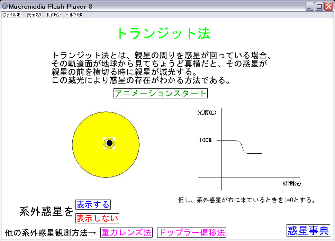Open the 表示(V) menu

coord(34,15)
